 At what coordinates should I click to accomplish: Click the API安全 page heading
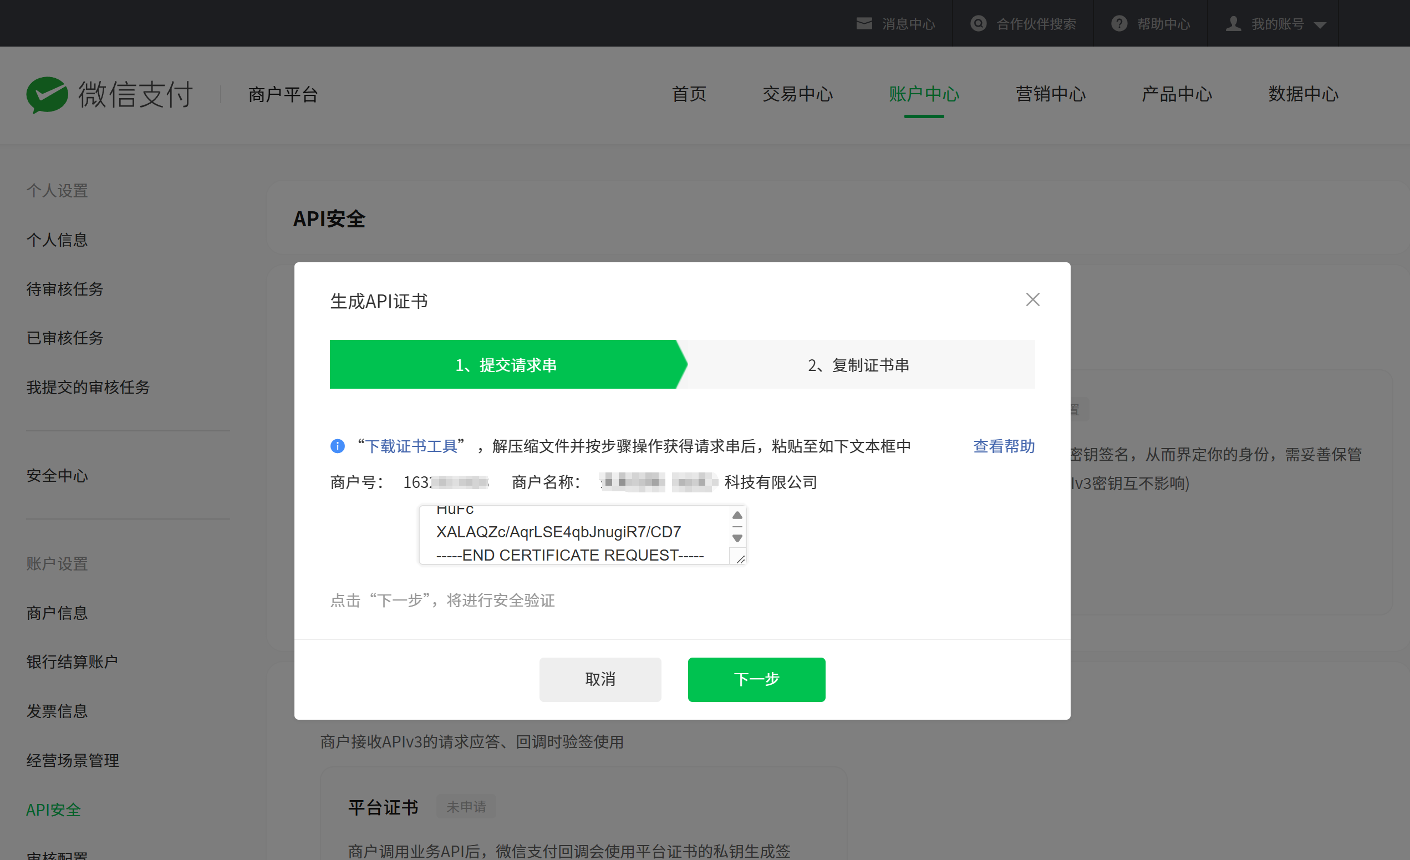click(329, 218)
